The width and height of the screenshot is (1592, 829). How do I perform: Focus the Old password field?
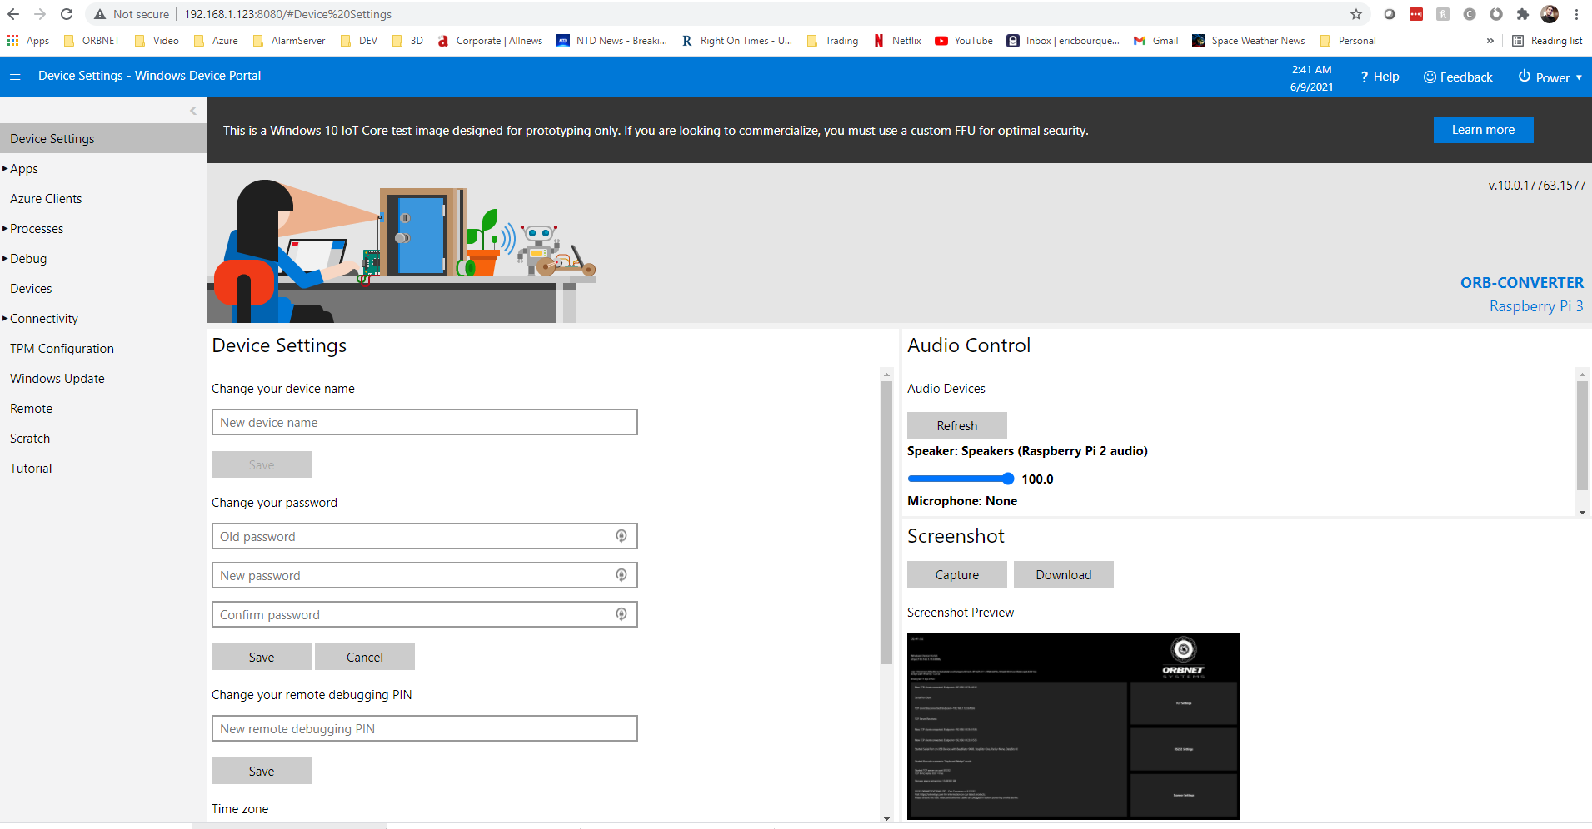click(x=424, y=536)
